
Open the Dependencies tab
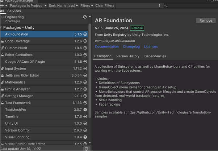pyautogui.click(x=155, y=56)
